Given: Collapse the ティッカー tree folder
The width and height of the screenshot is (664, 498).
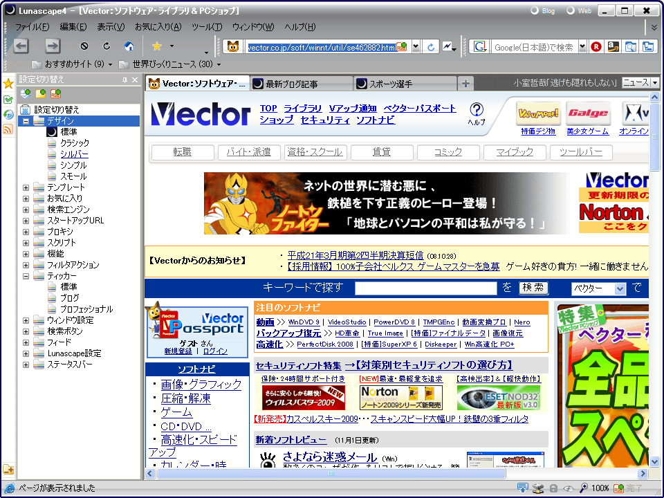Looking at the screenshot, I should 26,276.
